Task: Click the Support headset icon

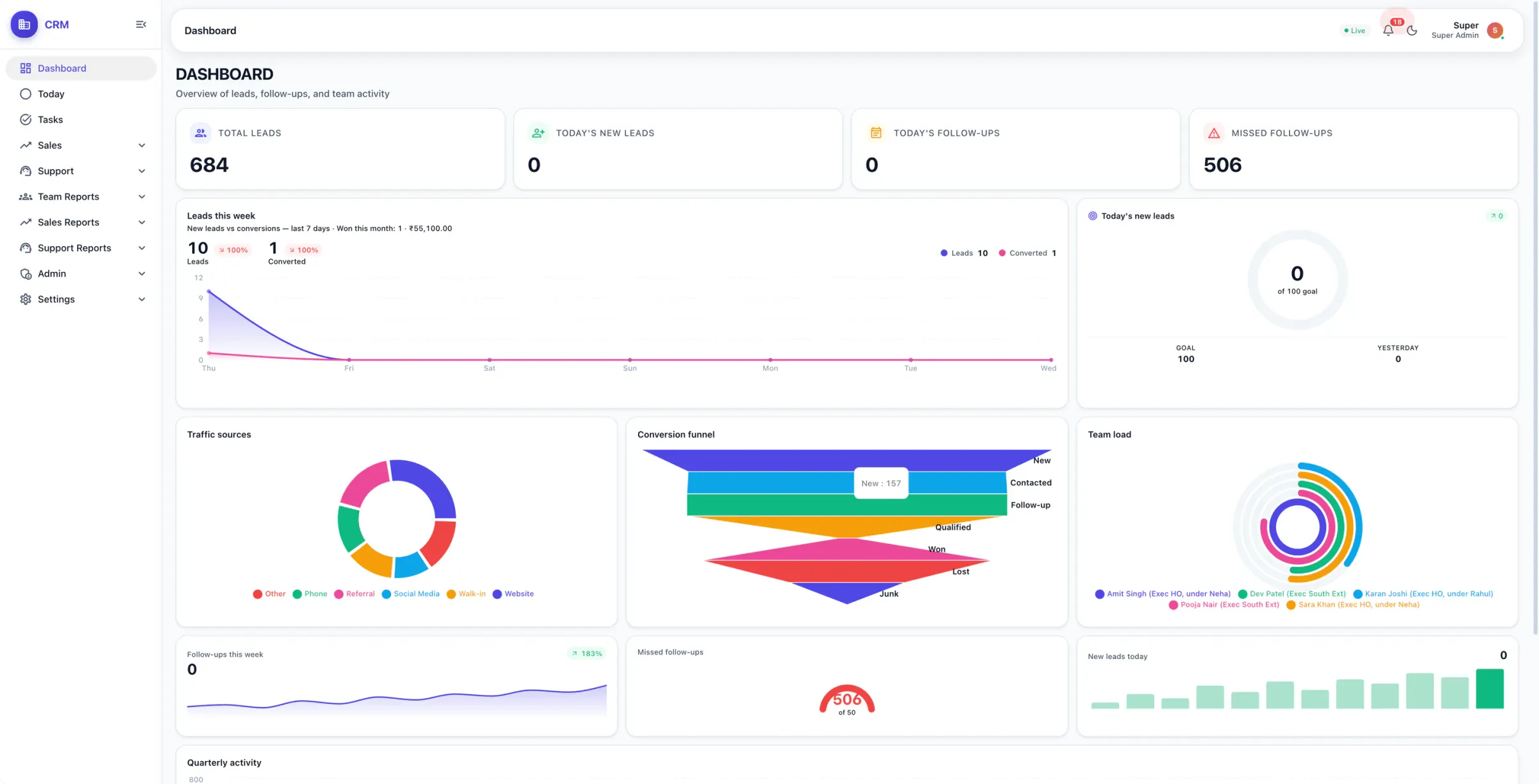Action: pos(26,171)
